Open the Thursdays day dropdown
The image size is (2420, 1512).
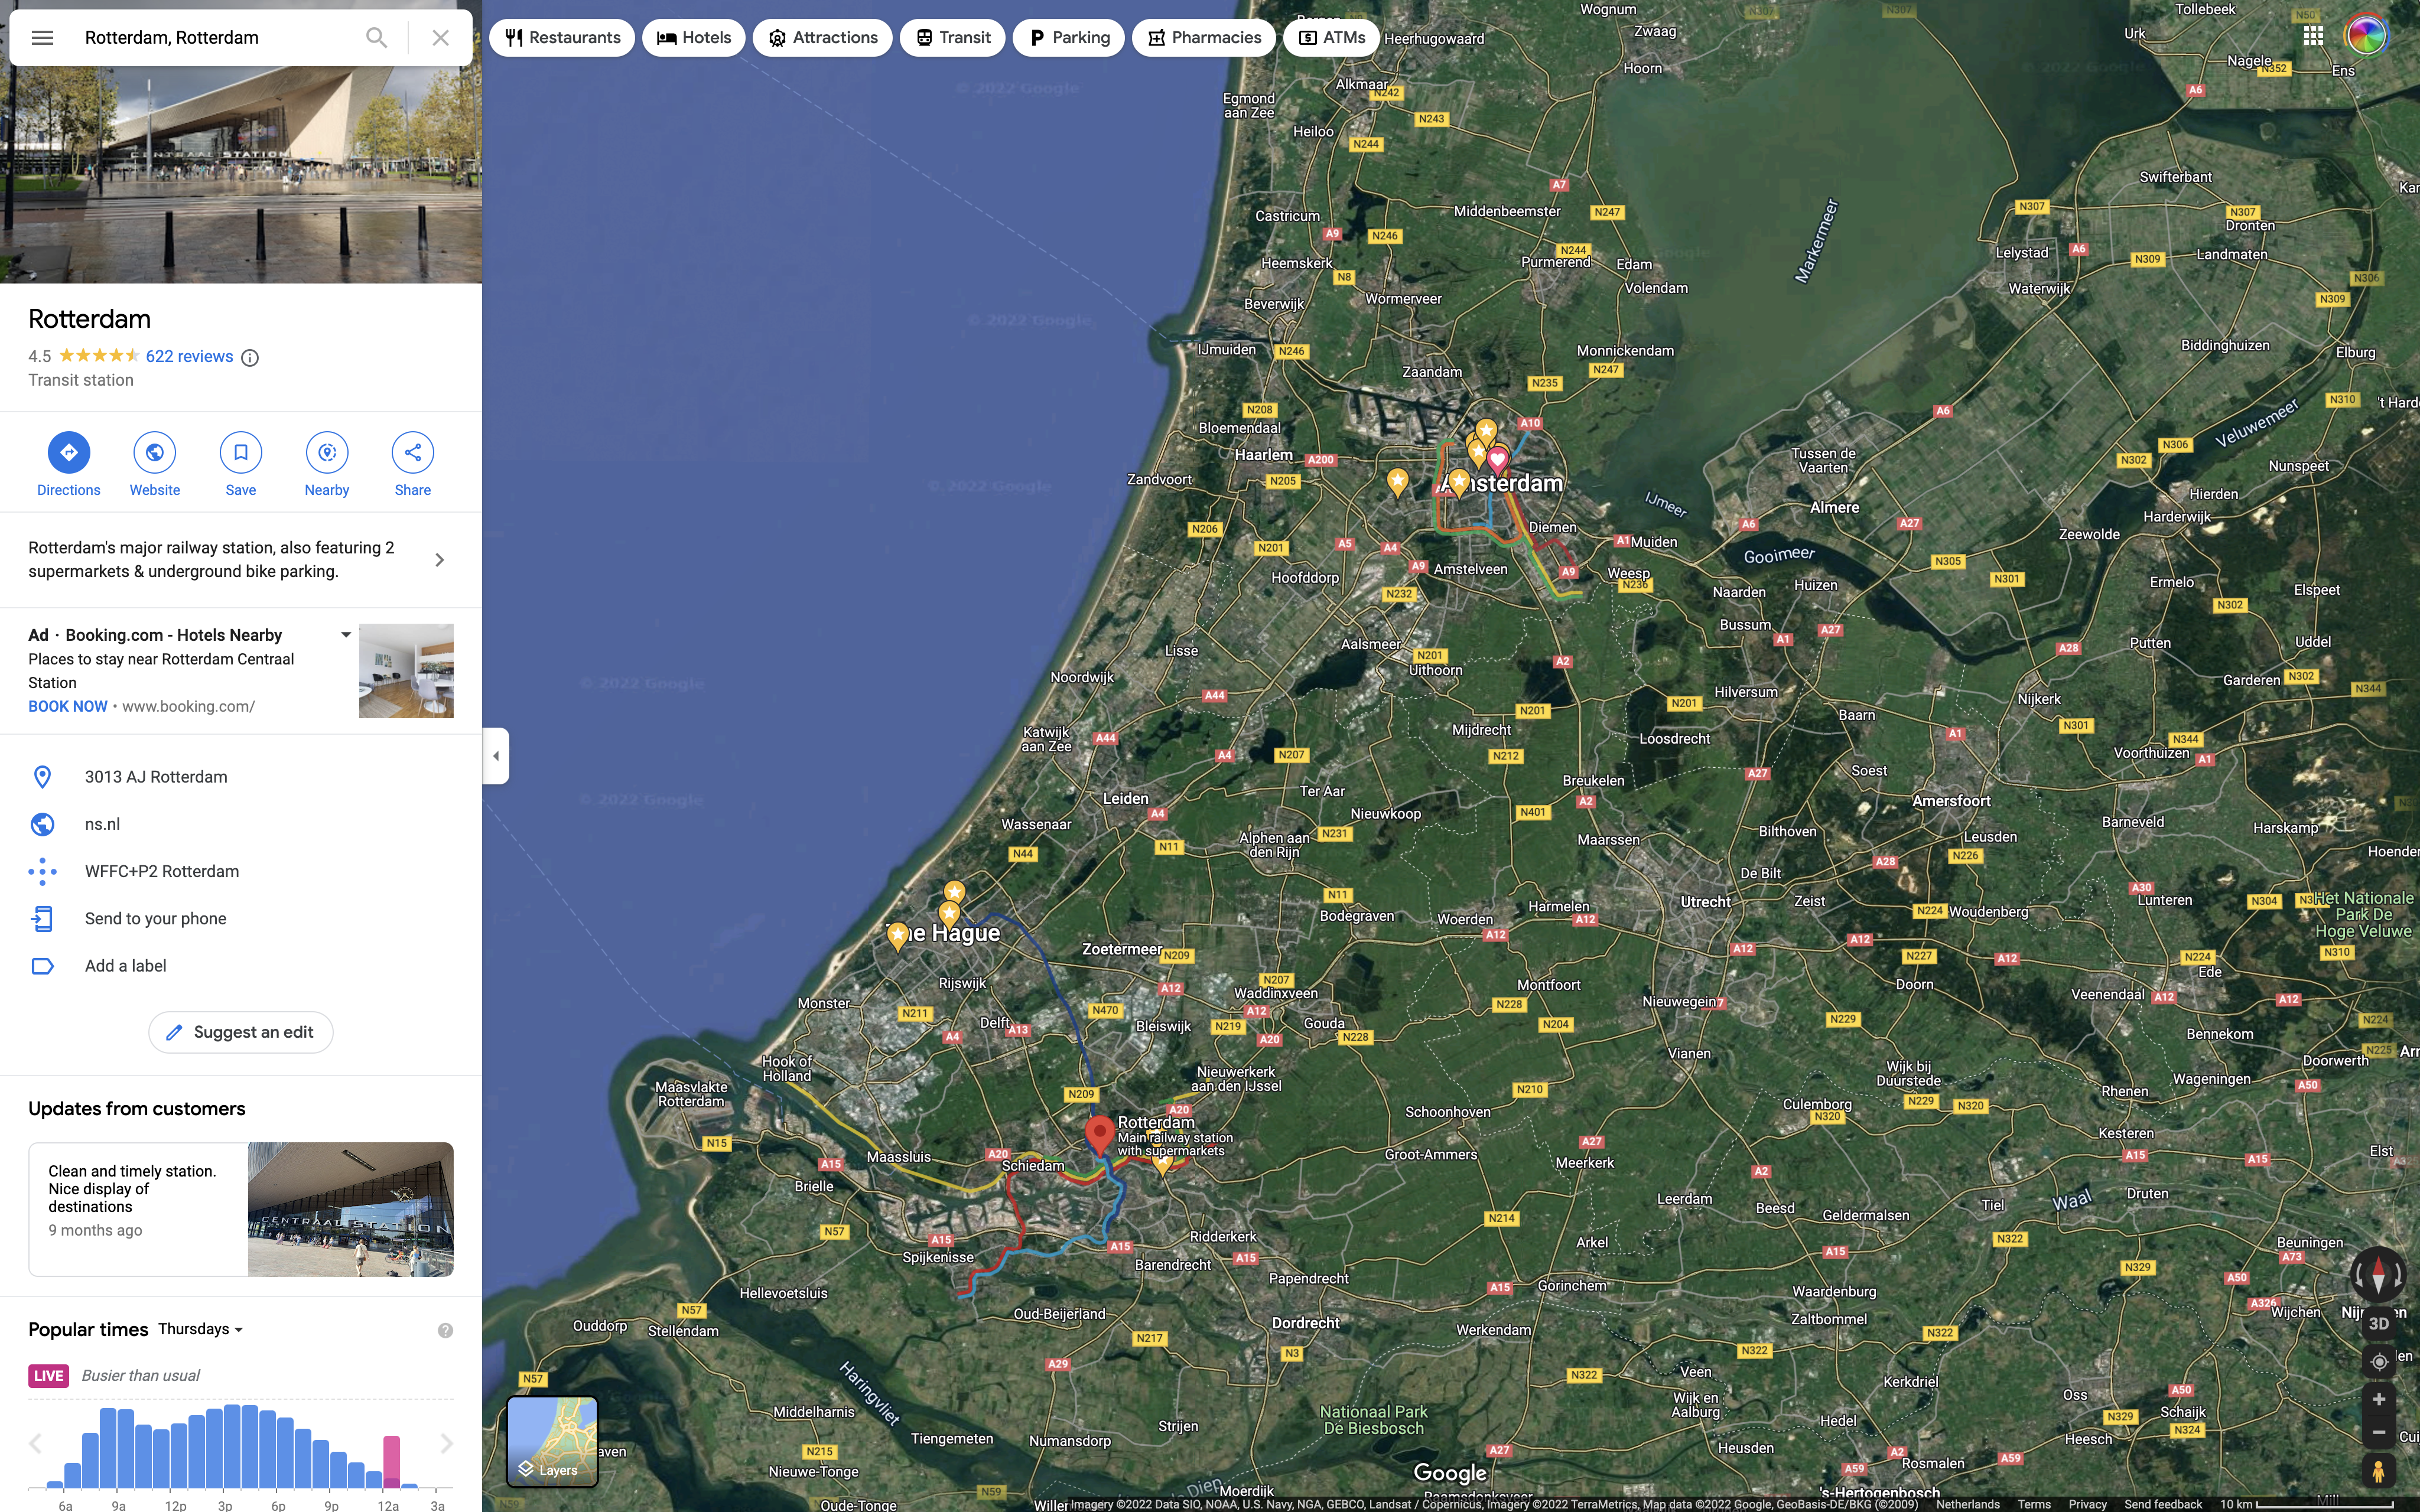(201, 1329)
